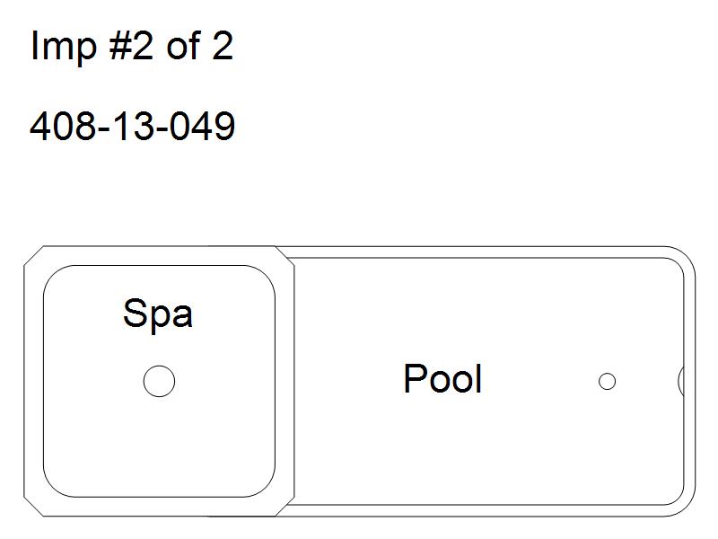Click the Pool's bottom-right rounded corner
The width and height of the screenshot is (718, 539).
tap(681, 502)
